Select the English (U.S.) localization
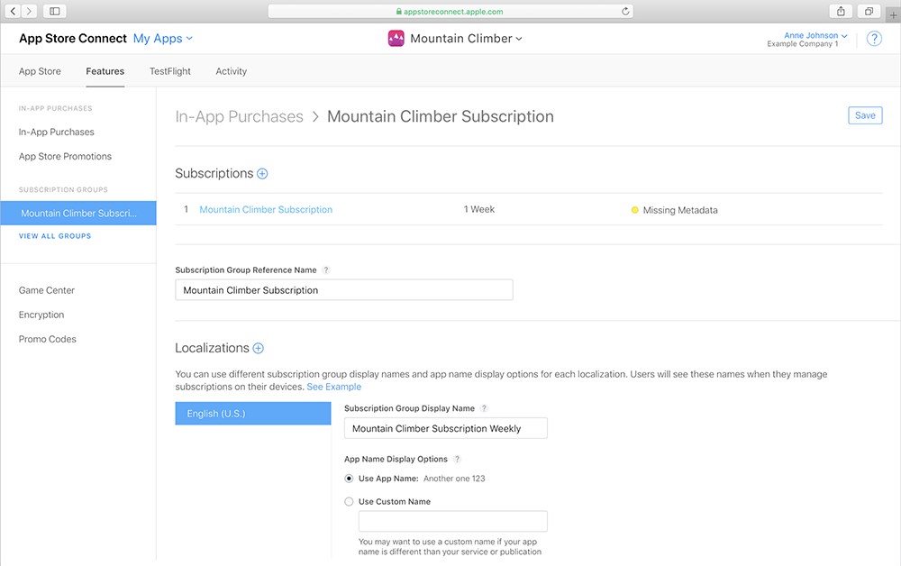 click(253, 414)
